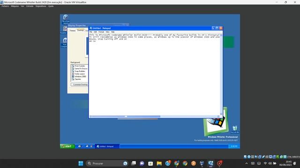Viewport: 300px width, 168px height.
Task: Click the Notepad horizontal scrollbar thumb
Action: [x=126, y=116]
